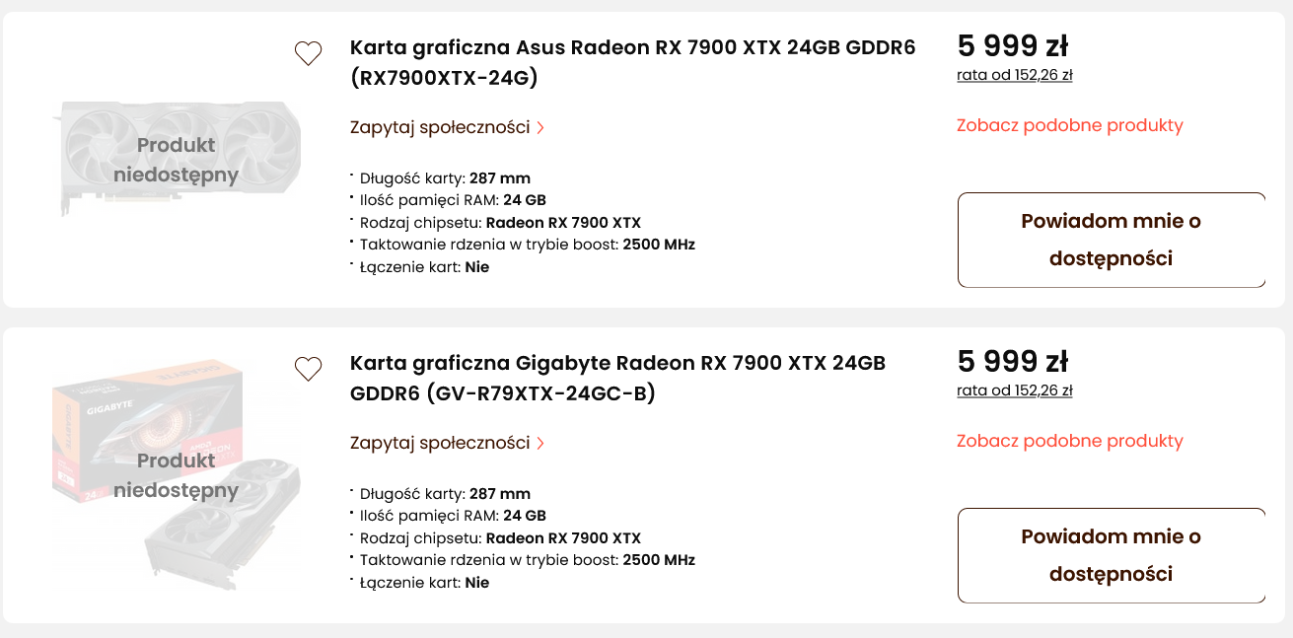Click Zapytaj społeczności for the Asus card
The height and width of the screenshot is (638, 1293).
tap(440, 127)
